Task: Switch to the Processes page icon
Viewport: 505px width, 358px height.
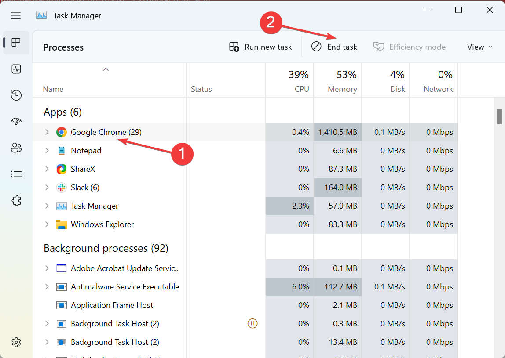Action: point(16,42)
